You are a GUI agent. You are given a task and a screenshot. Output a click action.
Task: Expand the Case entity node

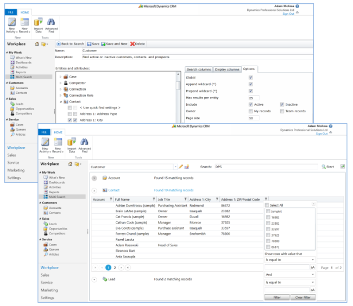tap(60, 77)
